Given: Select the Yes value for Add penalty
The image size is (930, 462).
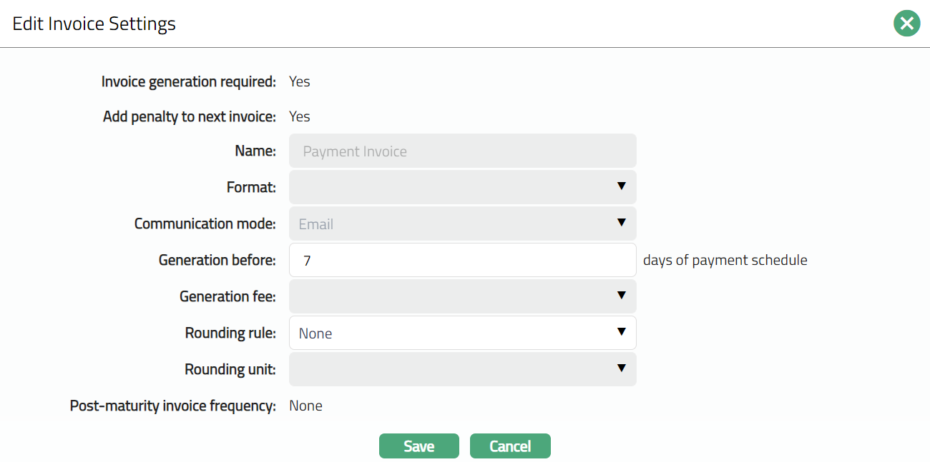Looking at the screenshot, I should (x=300, y=116).
